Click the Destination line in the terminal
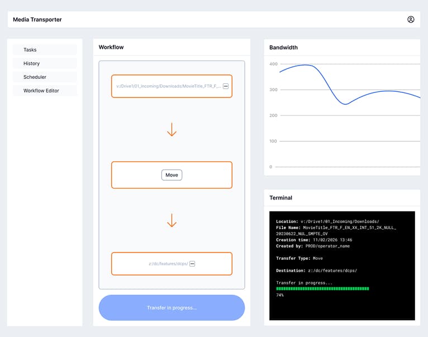 (316, 270)
